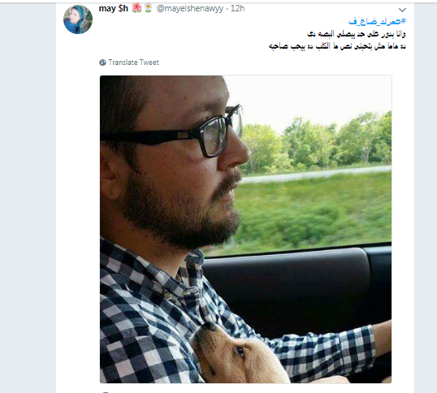Click the gray page margin right of tweet
This screenshot has height=393, width=437.
[x=426, y=195]
